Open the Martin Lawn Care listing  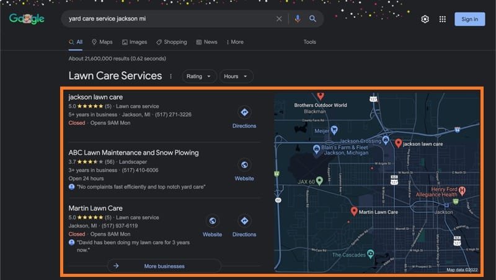pyautogui.click(x=95, y=208)
